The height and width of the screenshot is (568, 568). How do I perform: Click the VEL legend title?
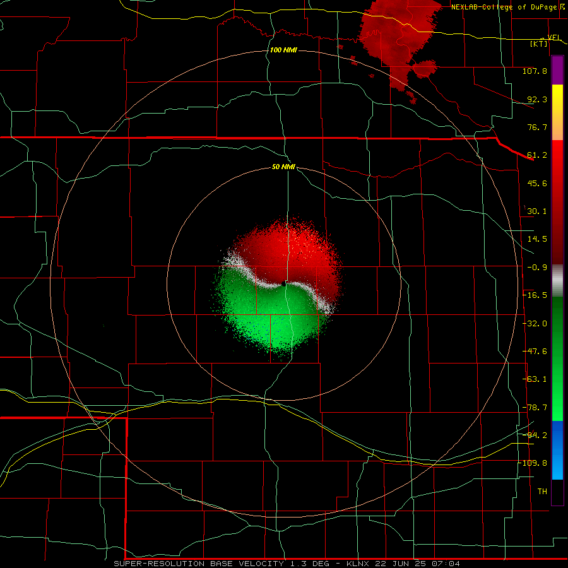[x=554, y=37]
